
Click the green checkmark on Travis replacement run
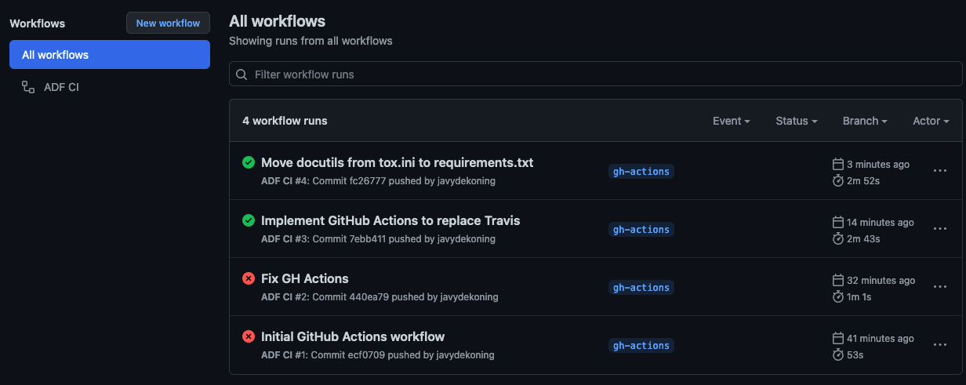coord(249,221)
